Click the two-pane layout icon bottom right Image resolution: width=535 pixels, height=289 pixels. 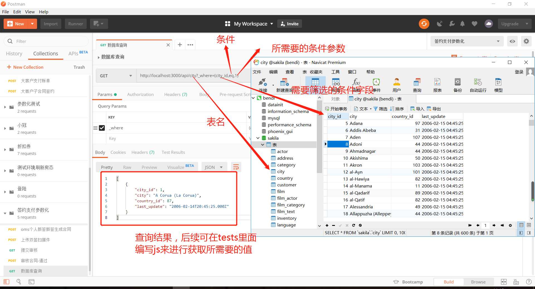504,282
